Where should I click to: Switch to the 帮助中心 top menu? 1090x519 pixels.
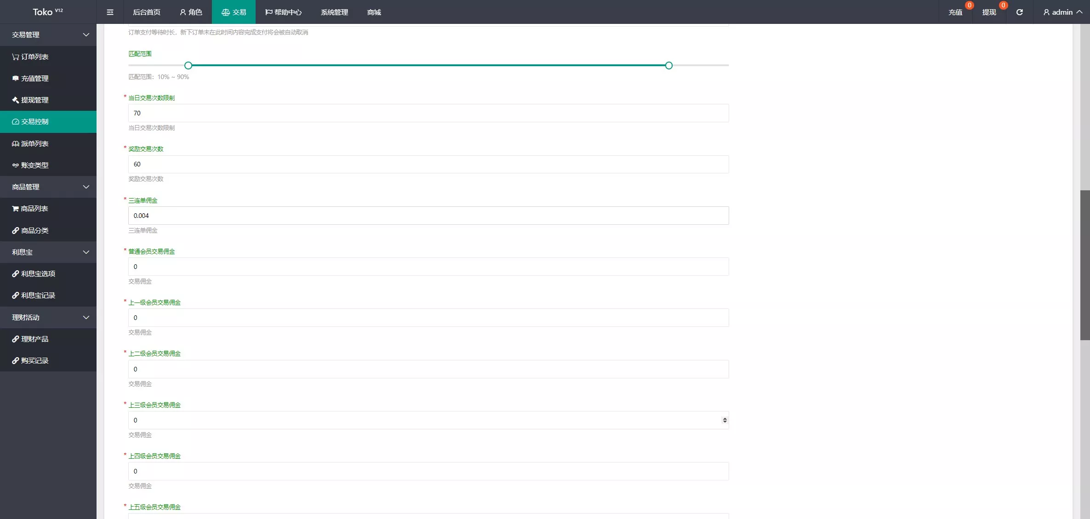click(283, 12)
